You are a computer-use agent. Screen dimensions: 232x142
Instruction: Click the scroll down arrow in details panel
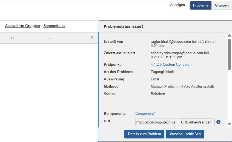click(x=229, y=124)
